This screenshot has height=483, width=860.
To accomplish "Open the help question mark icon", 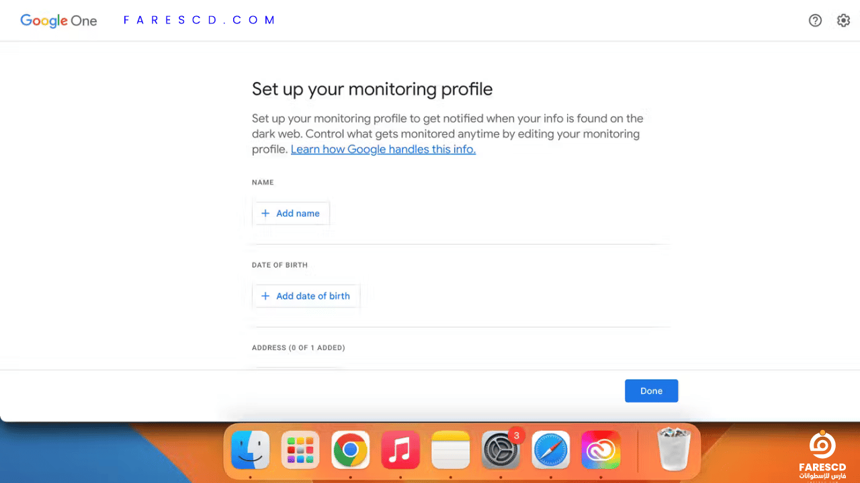I will pos(815,20).
